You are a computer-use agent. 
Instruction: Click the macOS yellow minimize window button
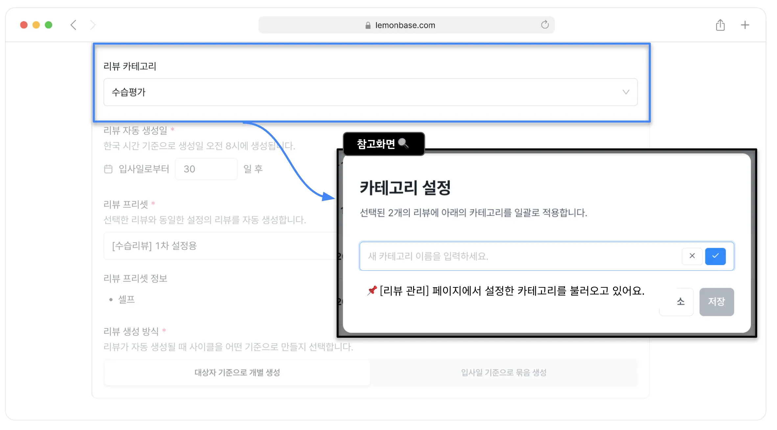pos(36,25)
